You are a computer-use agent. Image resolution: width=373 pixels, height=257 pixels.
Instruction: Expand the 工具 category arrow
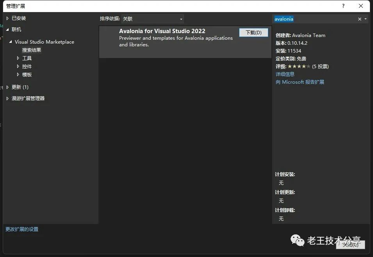(x=18, y=58)
